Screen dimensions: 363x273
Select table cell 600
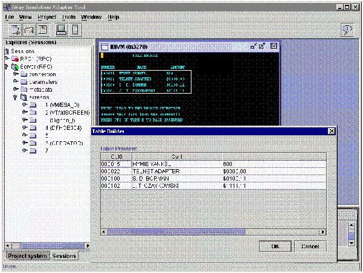[274, 164]
